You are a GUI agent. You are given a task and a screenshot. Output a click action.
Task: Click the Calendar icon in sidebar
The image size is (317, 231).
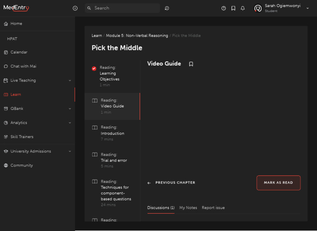[6, 52]
